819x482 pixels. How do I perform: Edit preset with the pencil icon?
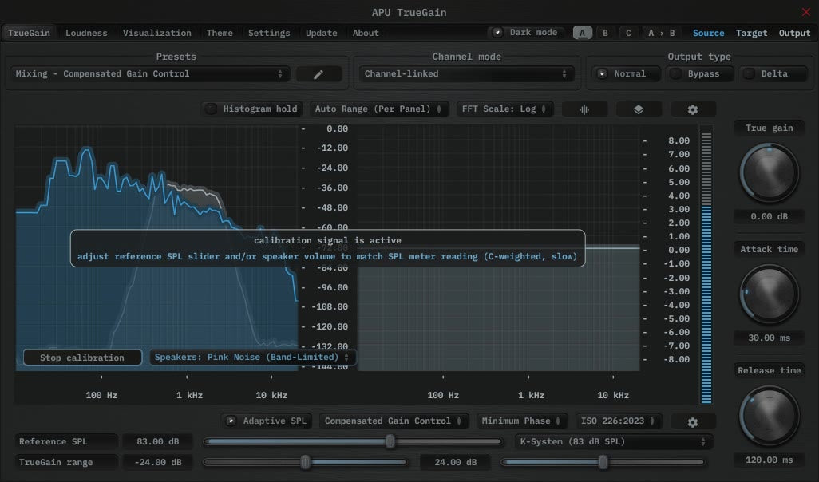(318, 74)
